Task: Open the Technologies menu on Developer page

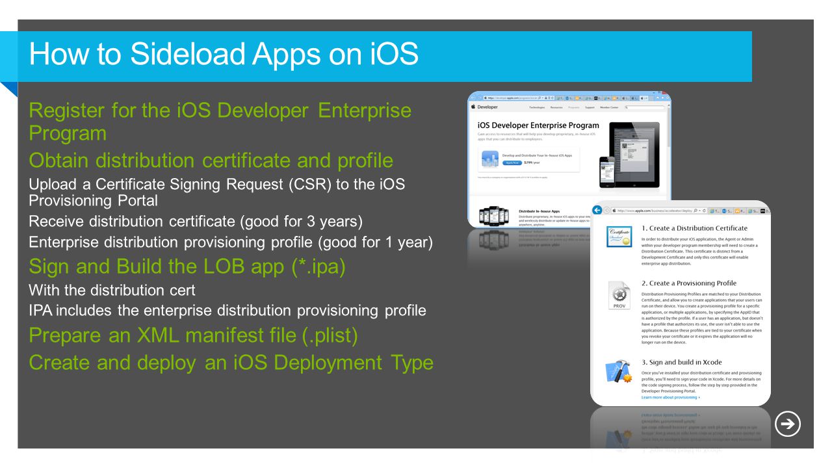Action: pyautogui.click(x=537, y=107)
